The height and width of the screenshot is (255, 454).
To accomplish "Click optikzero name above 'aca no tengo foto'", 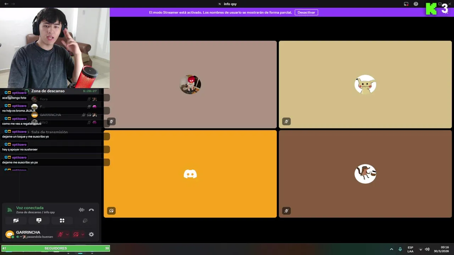I will point(19,93).
